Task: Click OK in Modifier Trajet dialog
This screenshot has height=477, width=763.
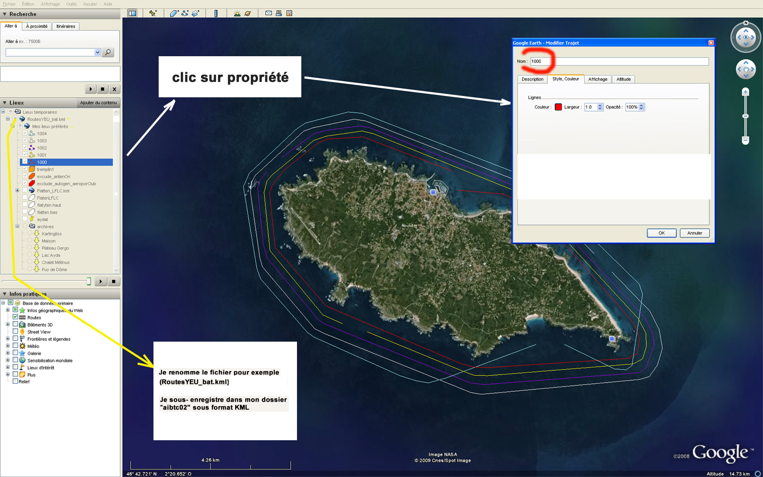Action: [661, 233]
